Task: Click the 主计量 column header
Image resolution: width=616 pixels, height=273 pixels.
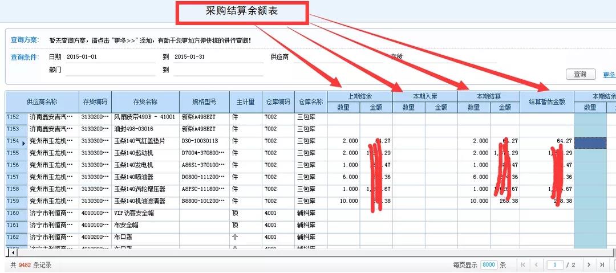Action: coord(245,102)
